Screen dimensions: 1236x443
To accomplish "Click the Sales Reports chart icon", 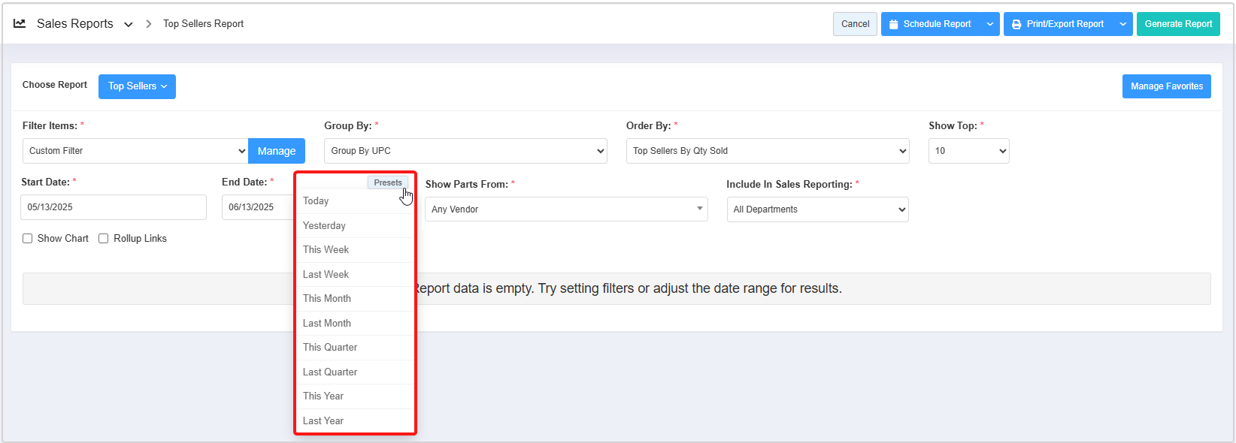I will [x=20, y=24].
